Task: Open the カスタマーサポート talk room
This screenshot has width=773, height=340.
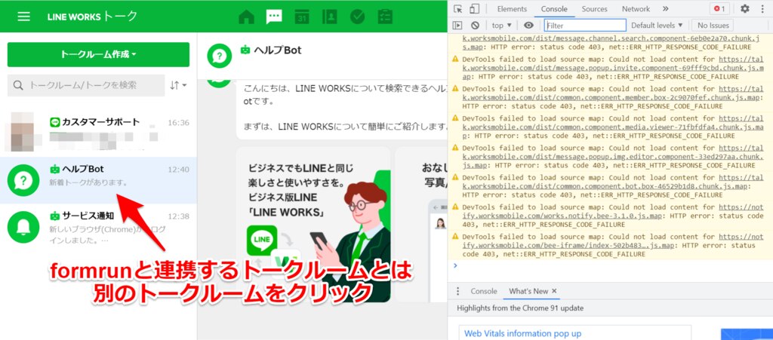Action: [x=98, y=132]
